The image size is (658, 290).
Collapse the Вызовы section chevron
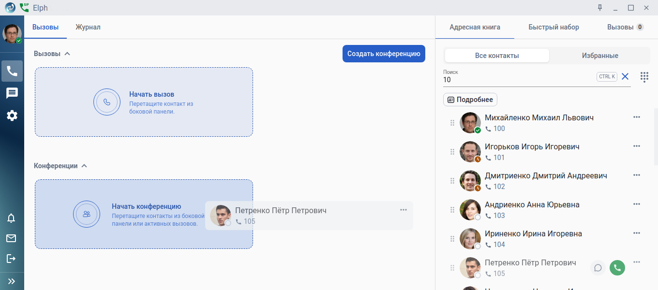pyautogui.click(x=67, y=54)
